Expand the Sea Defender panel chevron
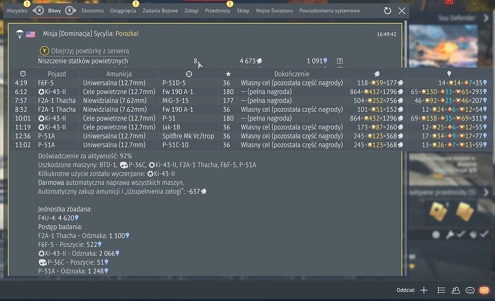The width and height of the screenshot is (495, 301). (x=486, y=18)
